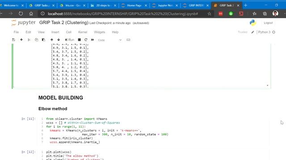Click the localhost notebook URL address bar
The width and height of the screenshot is (286, 160).
123,14
